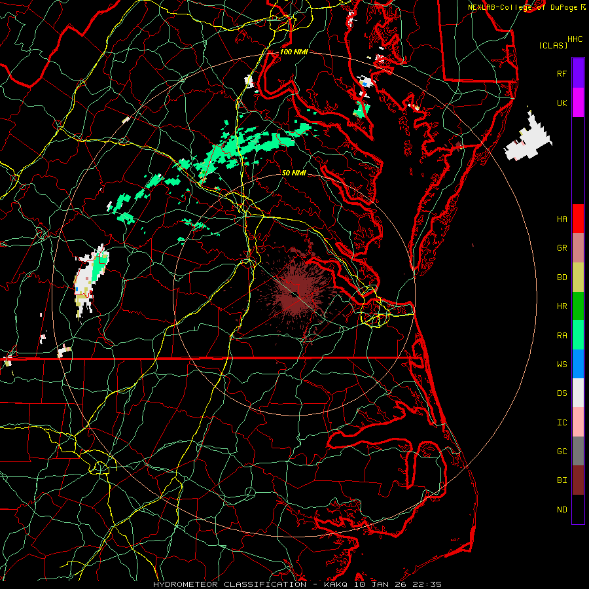
Task: Click the WS legend label
Action: point(562,365)
